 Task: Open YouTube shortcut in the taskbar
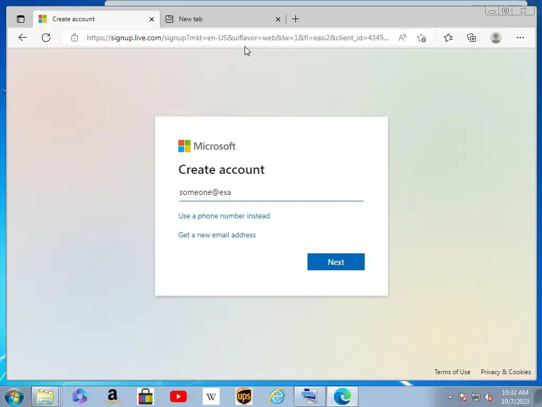178,396
